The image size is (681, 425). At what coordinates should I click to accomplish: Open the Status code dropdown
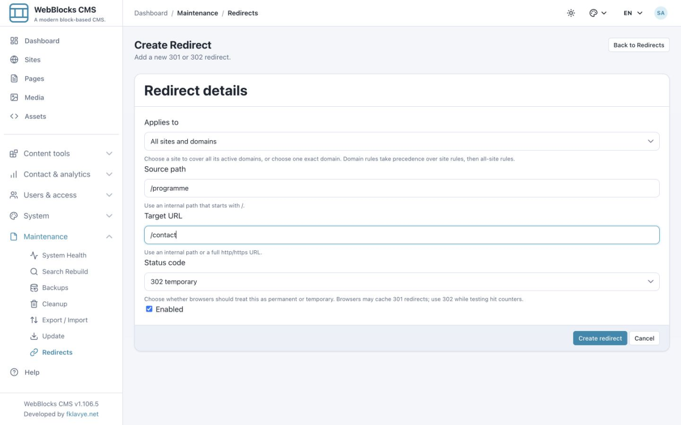(402, 282)
